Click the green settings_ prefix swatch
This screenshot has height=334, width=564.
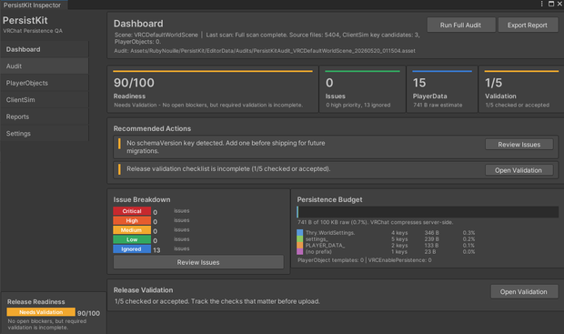click(299, 239)
